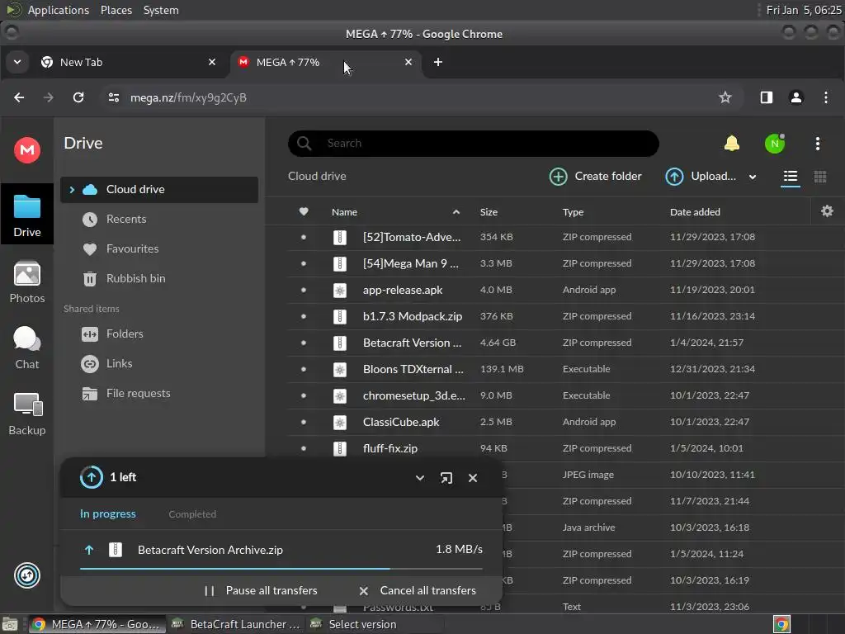Screen dimensions: 845x634
Task: Open shared Folders
Action: 159,334
